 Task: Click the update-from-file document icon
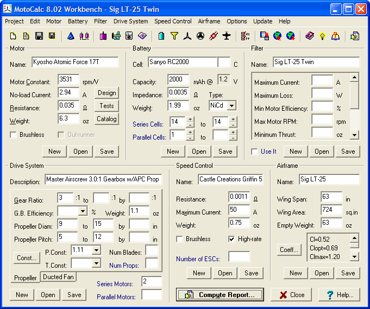coord(265,36)
